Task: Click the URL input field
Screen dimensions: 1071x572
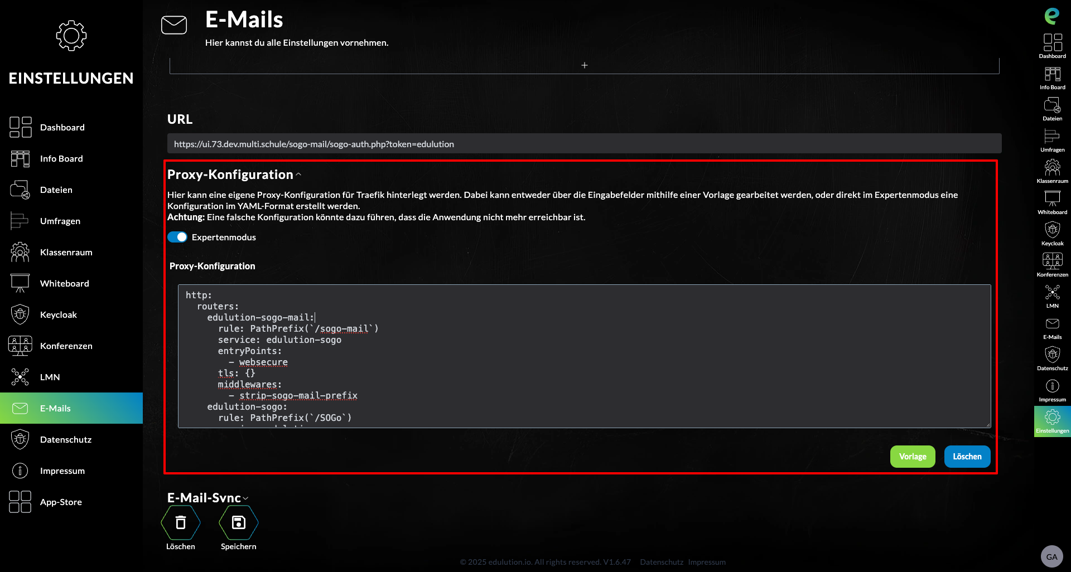Action: (x=584, y=144)
